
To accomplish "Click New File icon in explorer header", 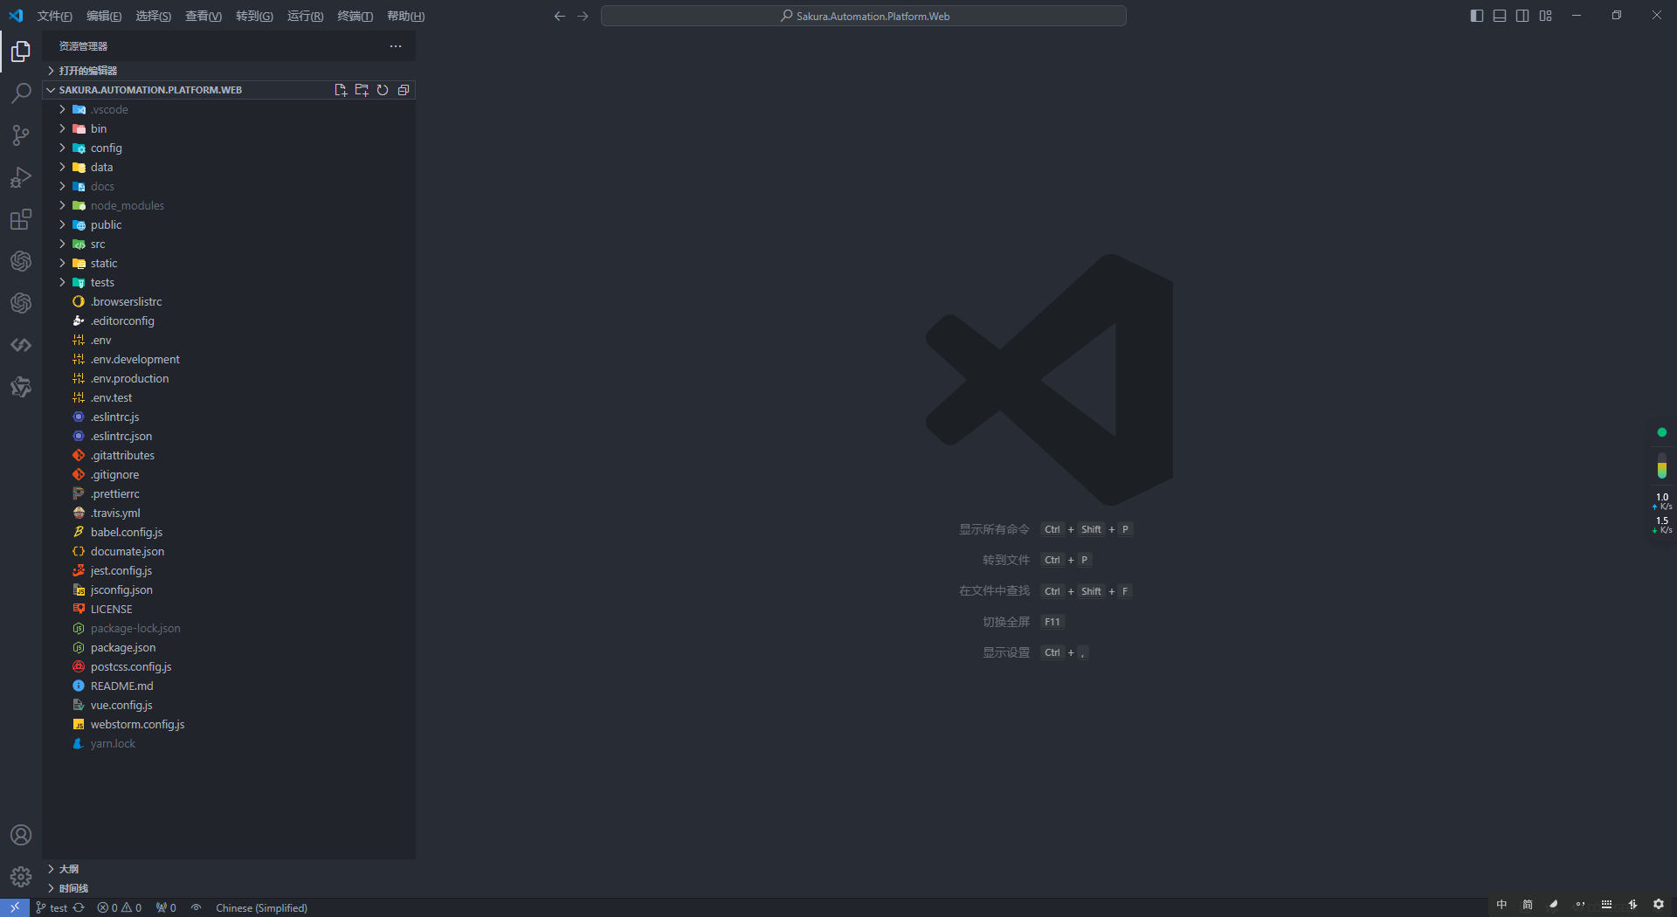I will [x=341, y=90].
